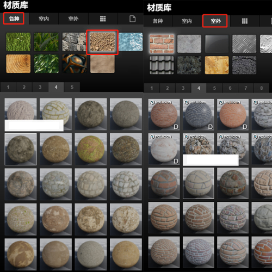Select the dark asphalt category icon
Image resolution: width=272 pixels, height=272 pixels.
[x=244, y=65]
